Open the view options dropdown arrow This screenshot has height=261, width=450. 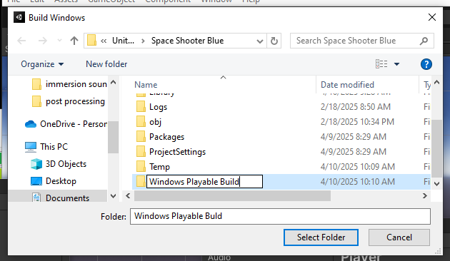(x=396, y=64)
